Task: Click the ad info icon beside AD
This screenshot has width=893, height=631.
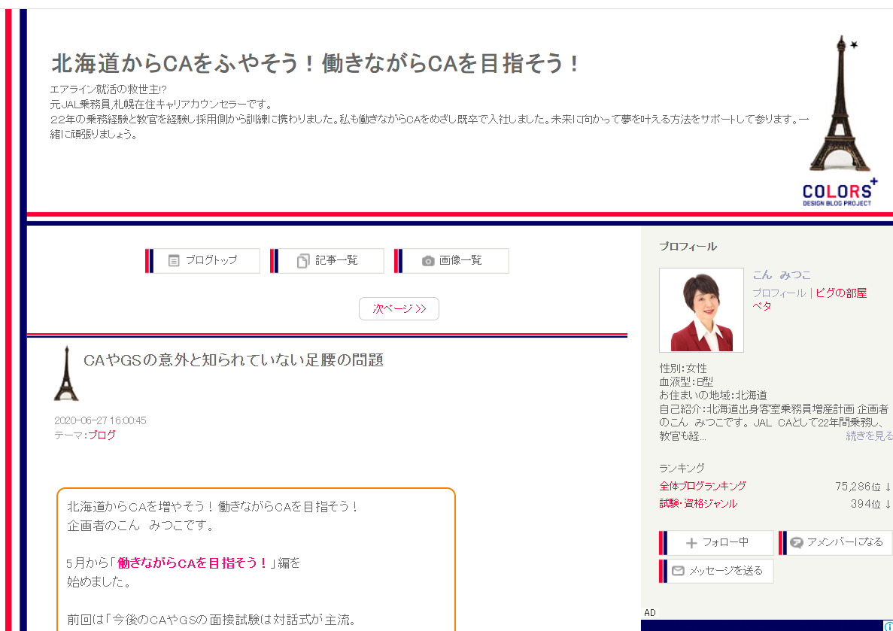Action: click(888, 626)
